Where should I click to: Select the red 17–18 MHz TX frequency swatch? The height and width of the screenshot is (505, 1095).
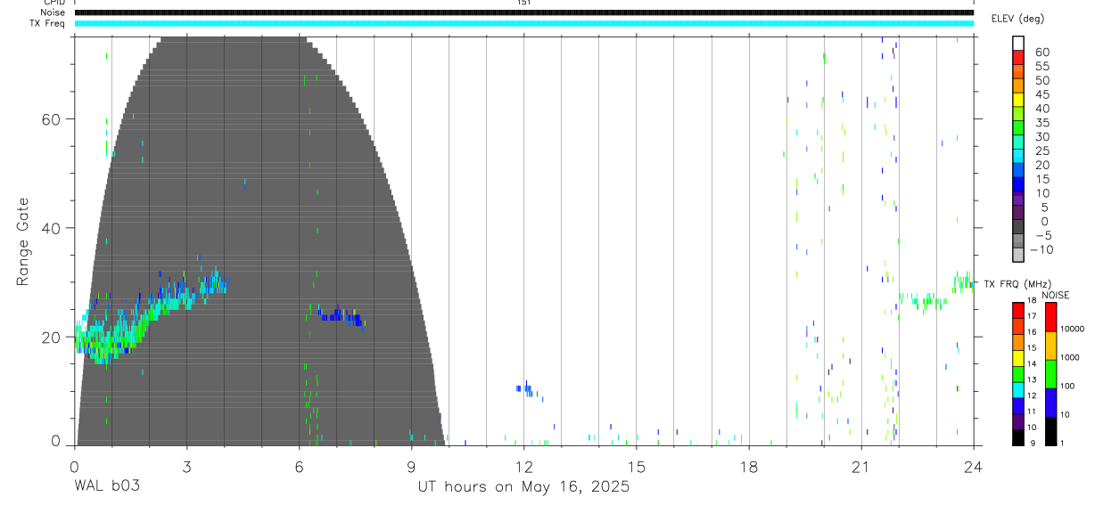click(1018, 311)
